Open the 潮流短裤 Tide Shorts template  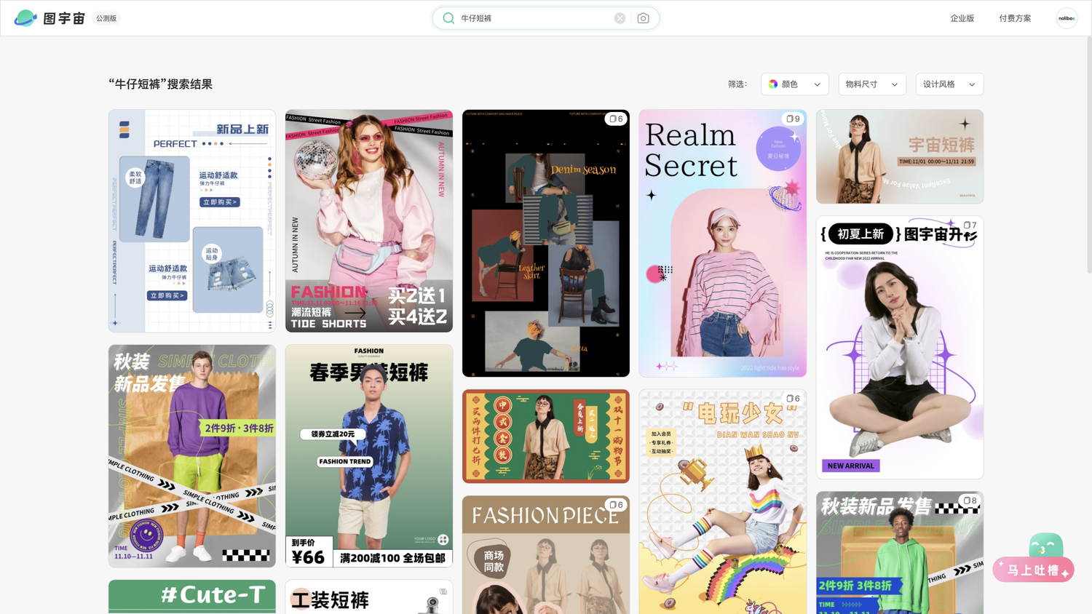pos(369,221)
